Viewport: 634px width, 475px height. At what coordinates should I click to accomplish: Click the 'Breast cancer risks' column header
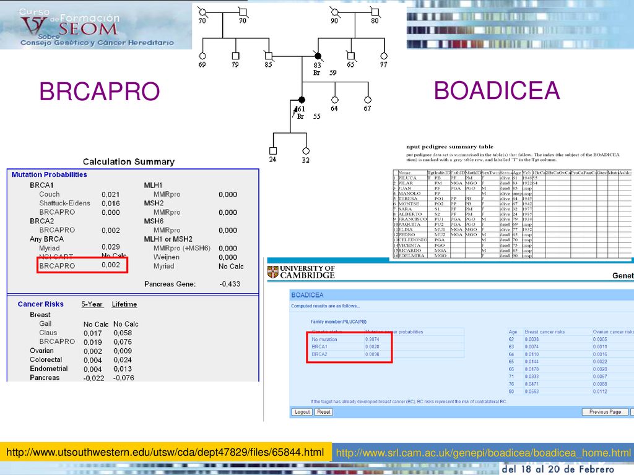coord(545,332)
